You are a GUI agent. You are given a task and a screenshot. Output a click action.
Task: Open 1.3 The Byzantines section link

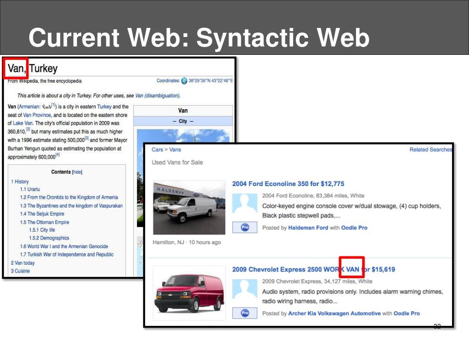click(x=71, y=206)
